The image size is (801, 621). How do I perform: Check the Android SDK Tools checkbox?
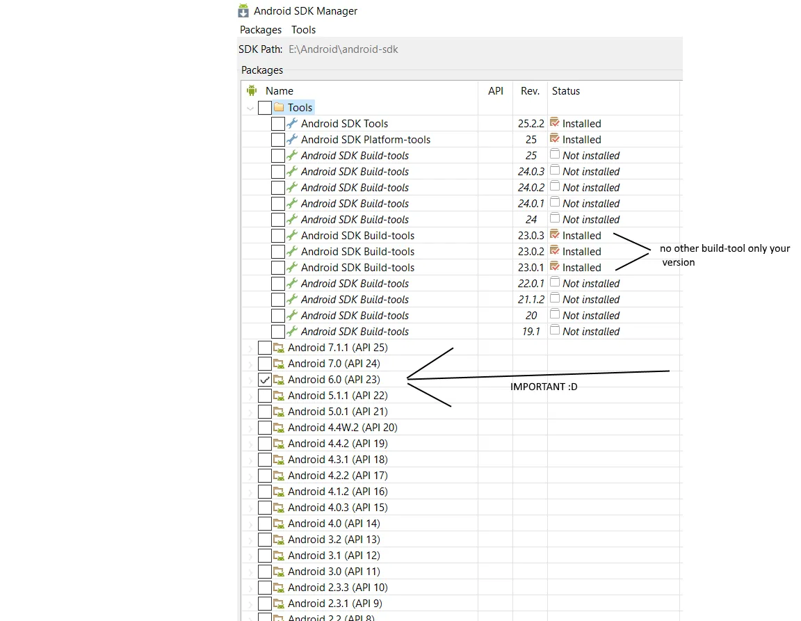[278, 124]
